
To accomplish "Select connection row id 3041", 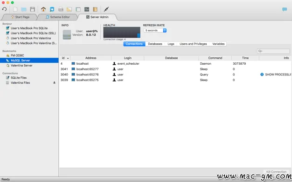I will coord(175,69).
